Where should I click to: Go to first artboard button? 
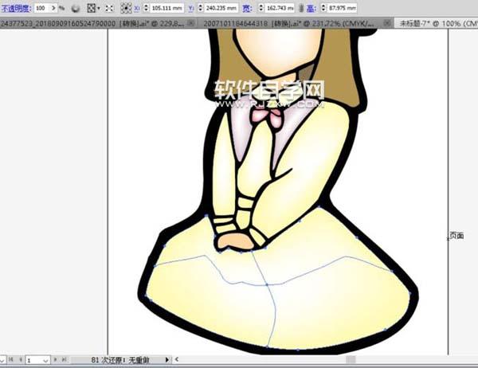tap(11, 360)
